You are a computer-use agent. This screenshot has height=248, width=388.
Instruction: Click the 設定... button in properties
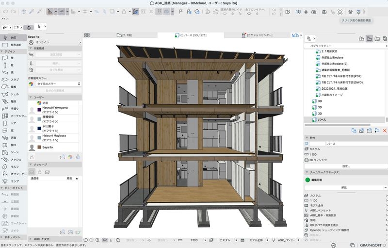346,166
